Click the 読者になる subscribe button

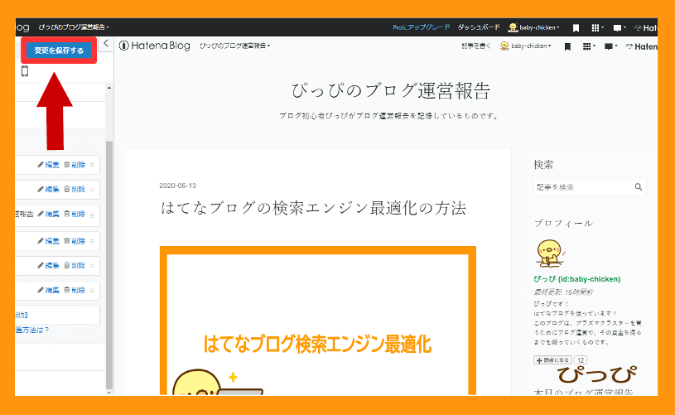click(552, 360)
